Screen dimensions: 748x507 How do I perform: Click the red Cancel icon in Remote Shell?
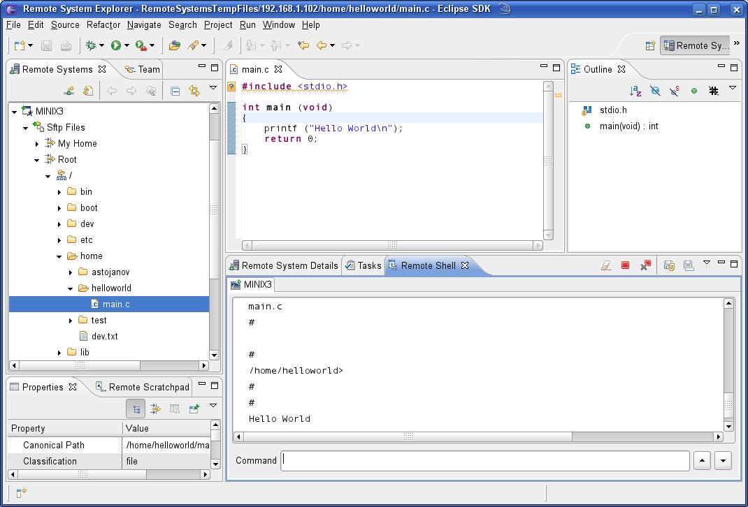pos(626,265)
